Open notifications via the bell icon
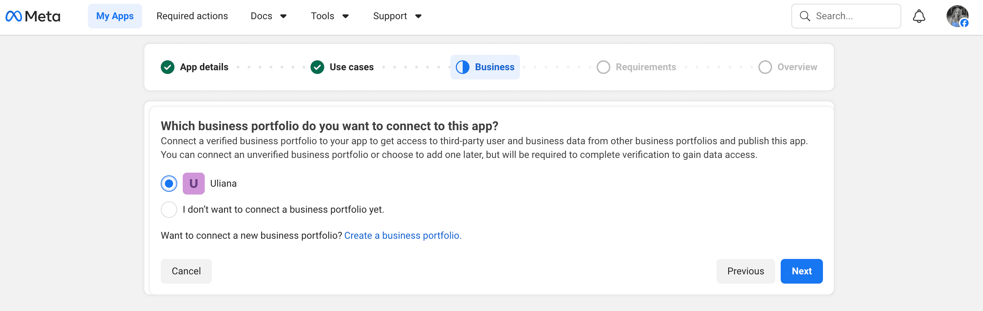The width and height of the screenshot is (983, 311). point(919,16)
